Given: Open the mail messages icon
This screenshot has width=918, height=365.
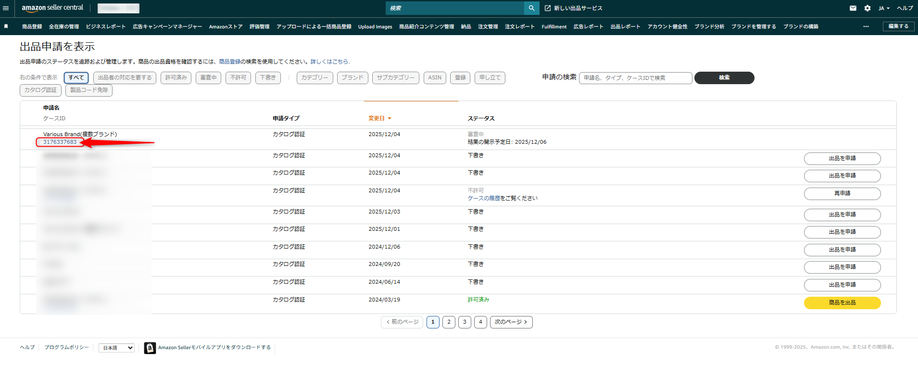Looking at the screenshot, I should coord(853,8).
